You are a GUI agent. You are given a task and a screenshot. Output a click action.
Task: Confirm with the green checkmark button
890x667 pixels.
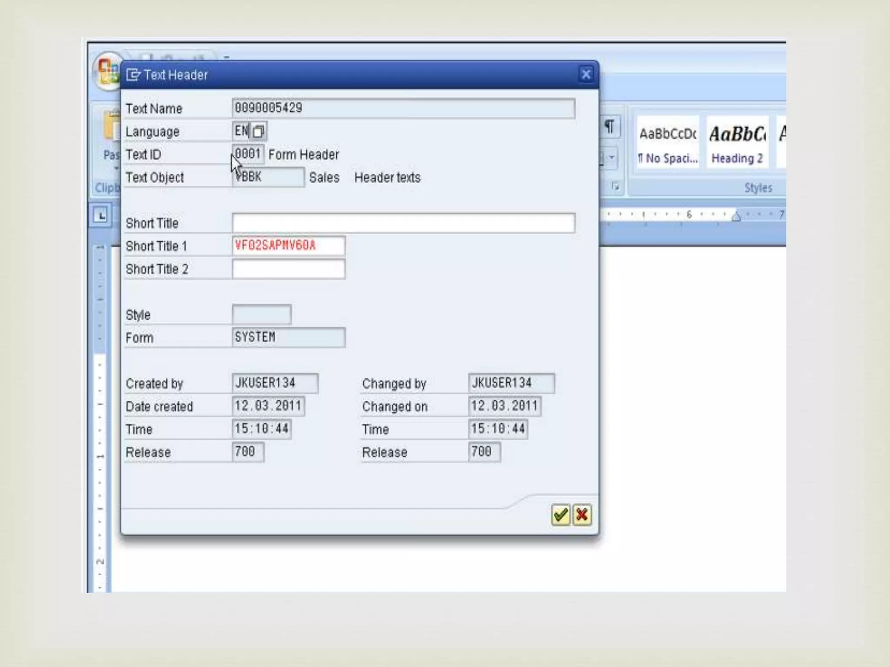click(560, 515)
